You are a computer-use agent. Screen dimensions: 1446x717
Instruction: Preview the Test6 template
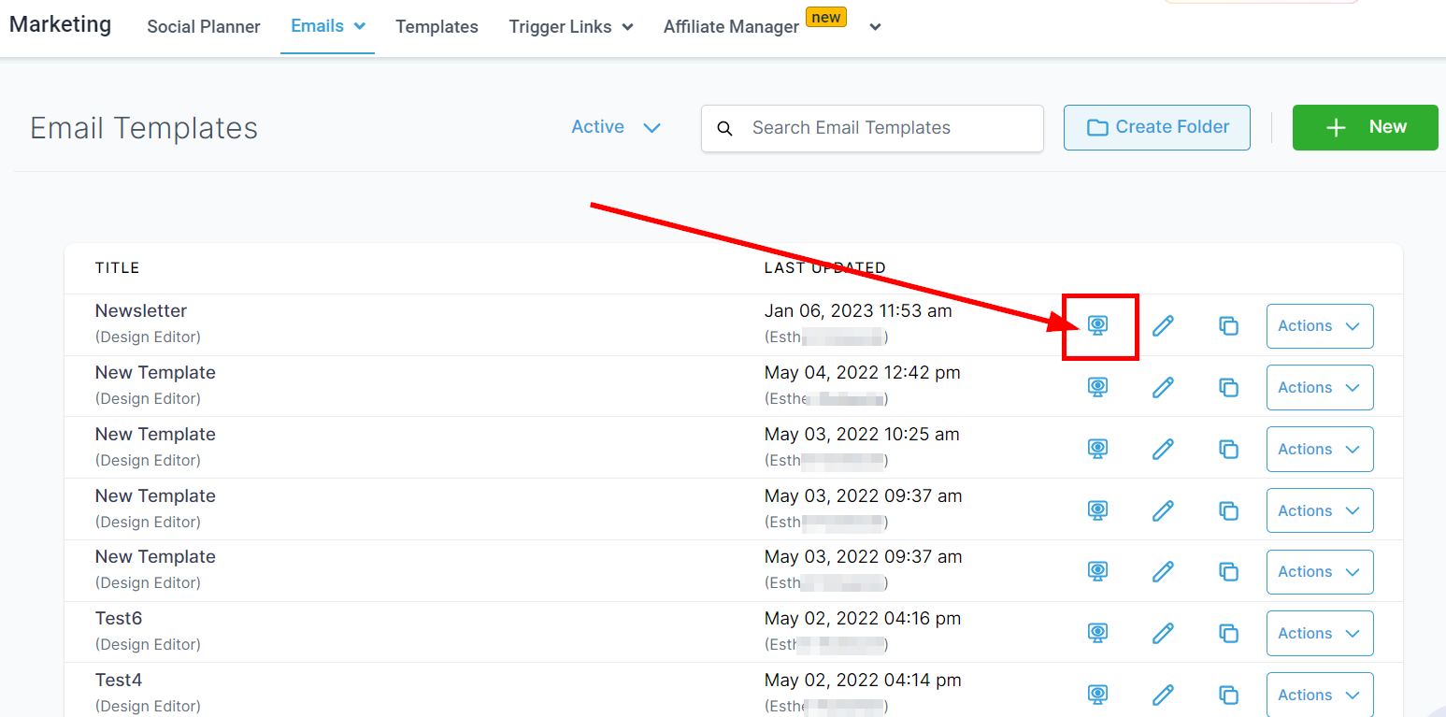[x=1098, y=633]
